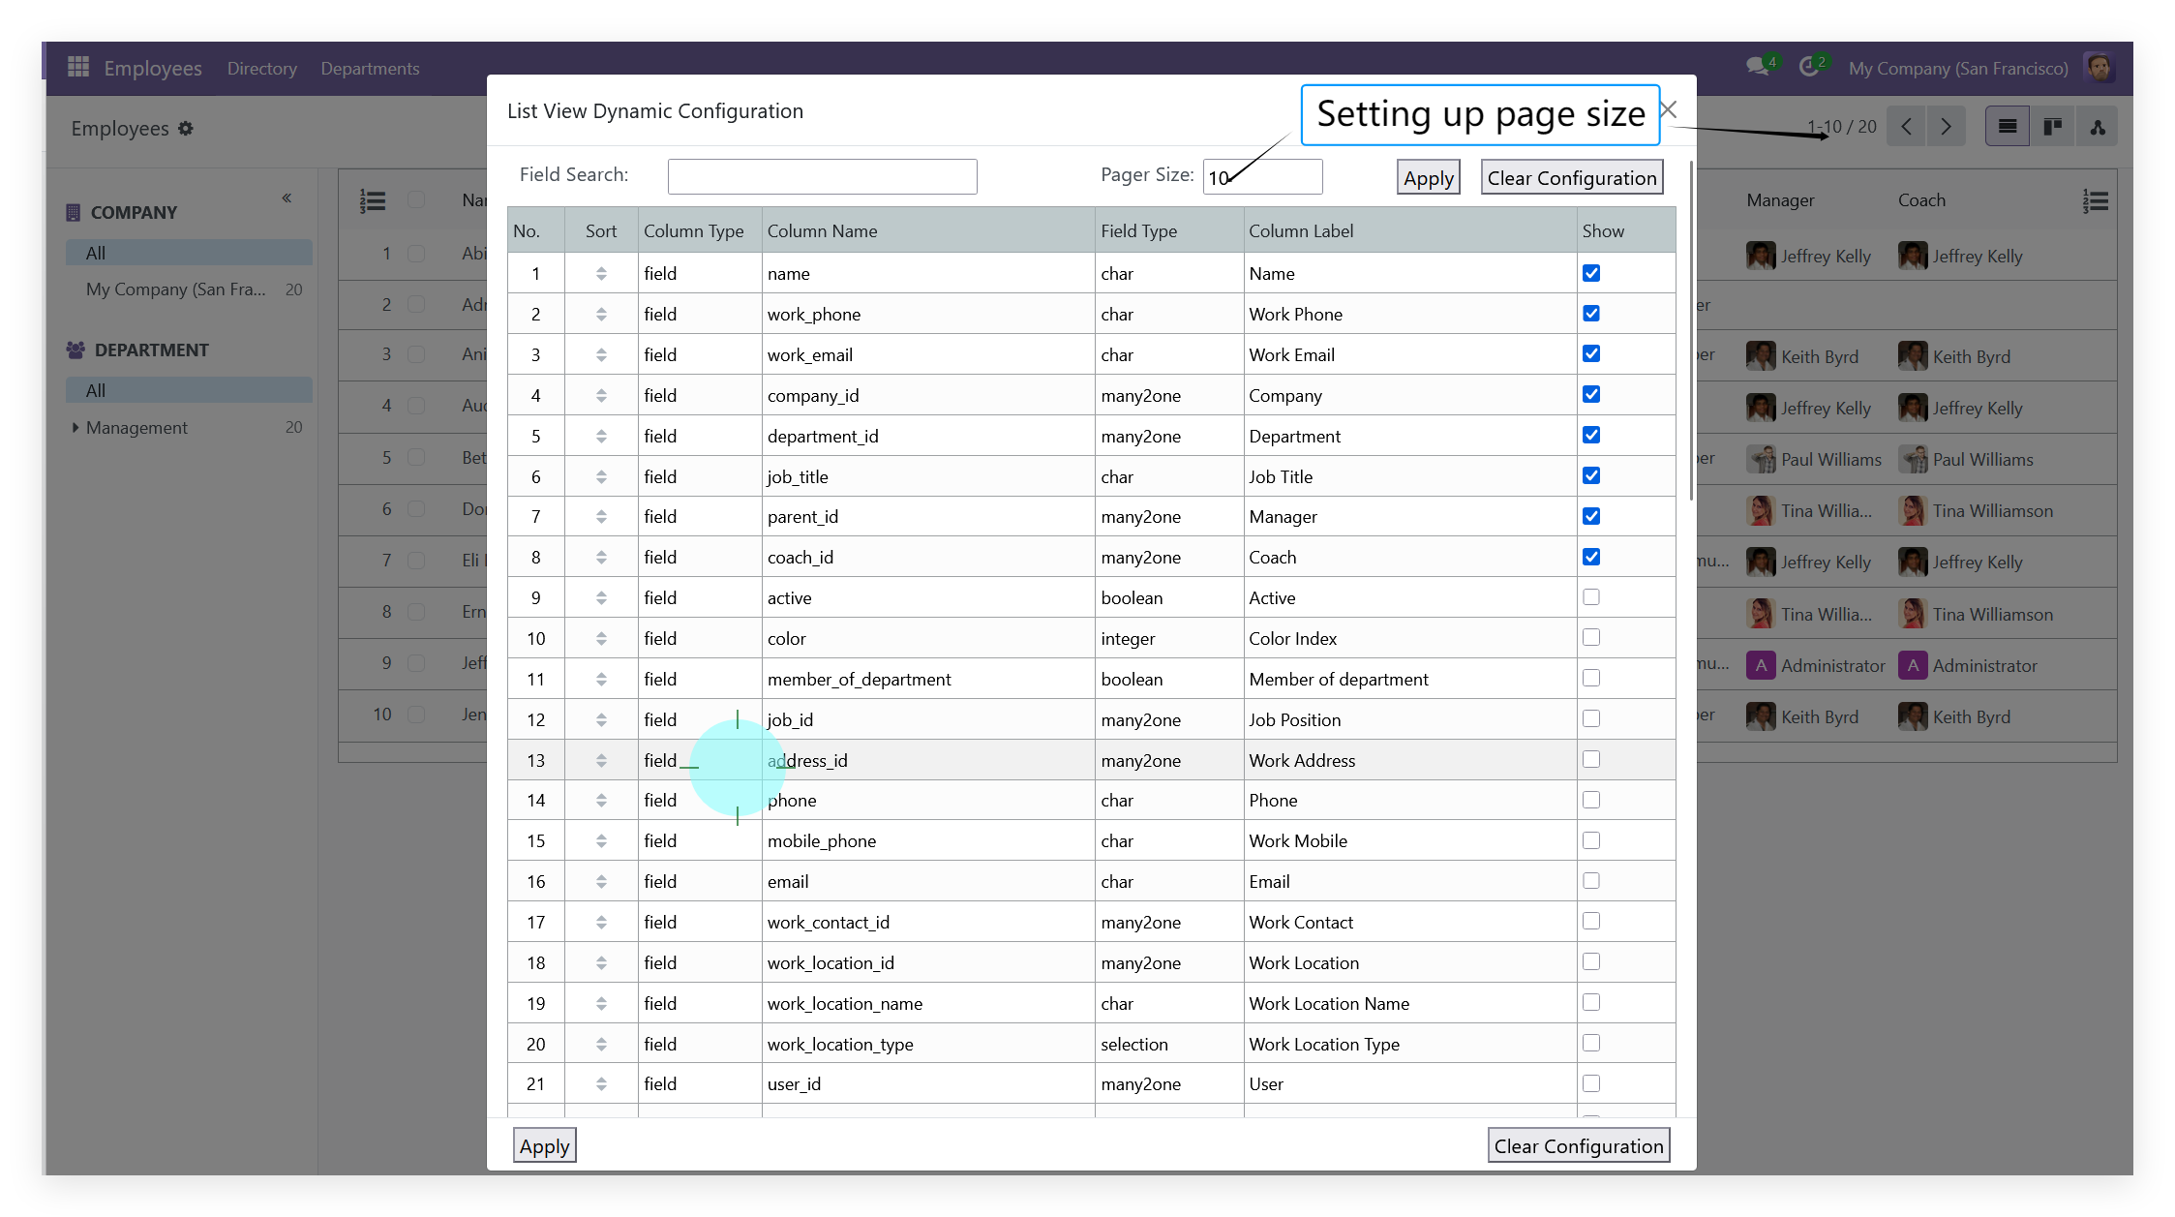The image size is (2175, 1217).
Task: Click sort handle for user_id row
Action: coord(601,1084)
